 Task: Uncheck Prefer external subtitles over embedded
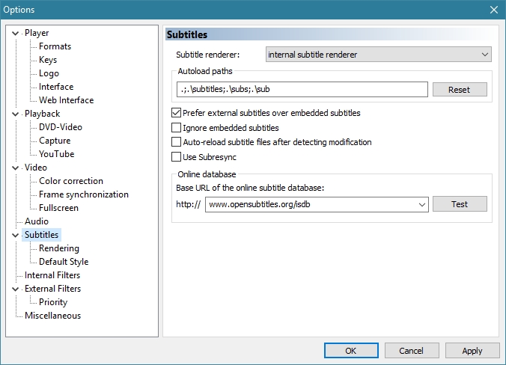pos(177,114)
